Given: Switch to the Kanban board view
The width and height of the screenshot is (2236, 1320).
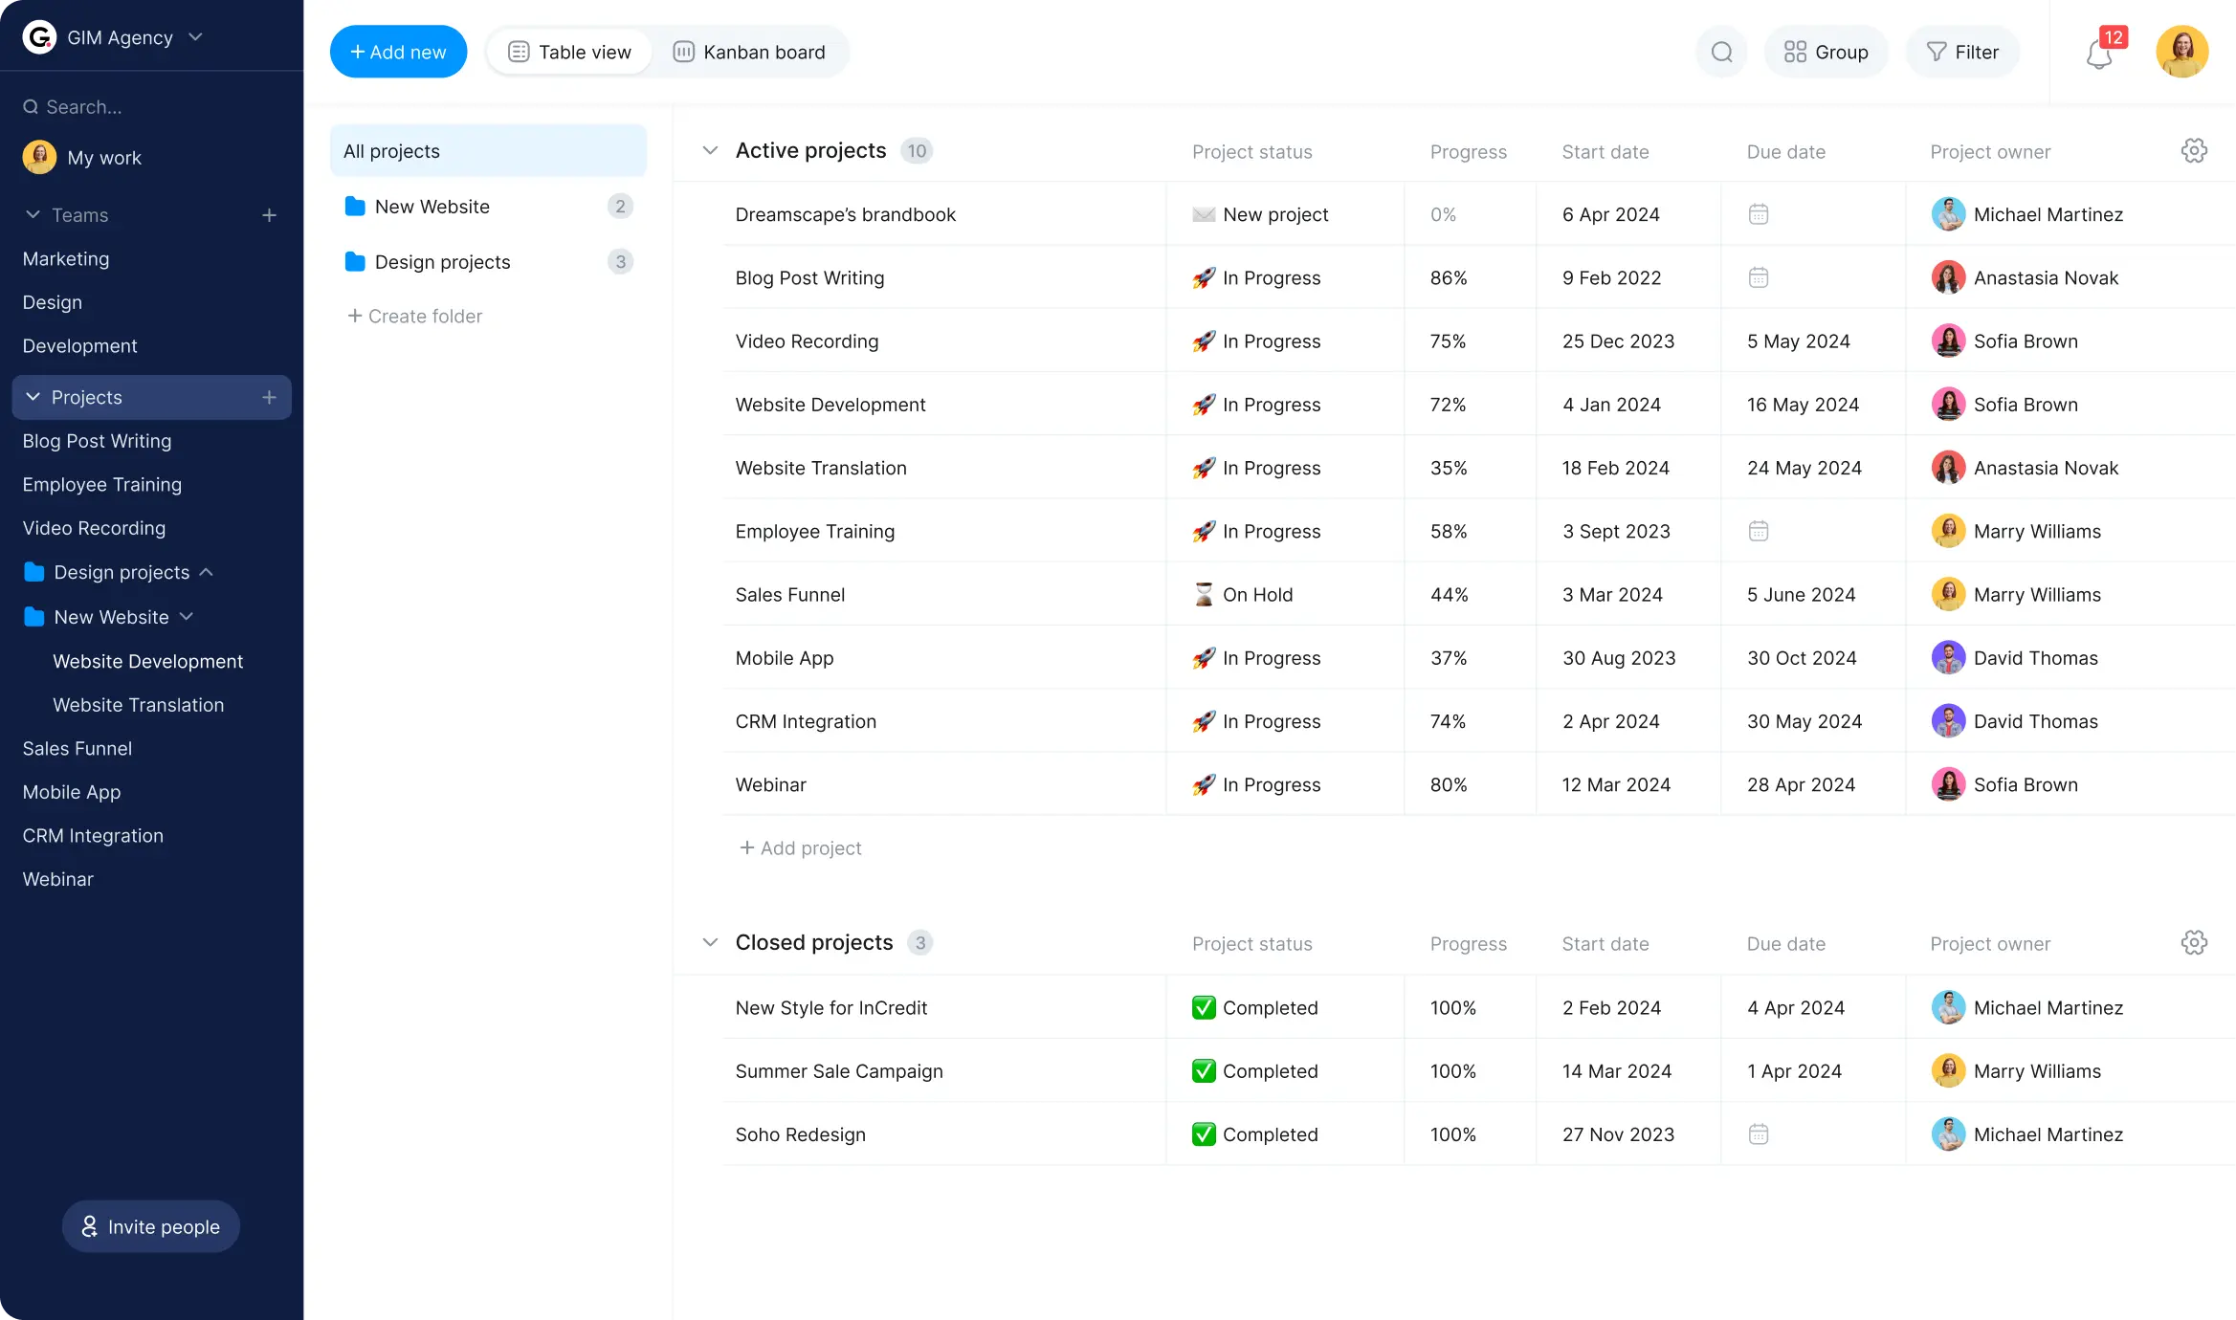Looking at the screenshot, I should (x=751, y=52).
